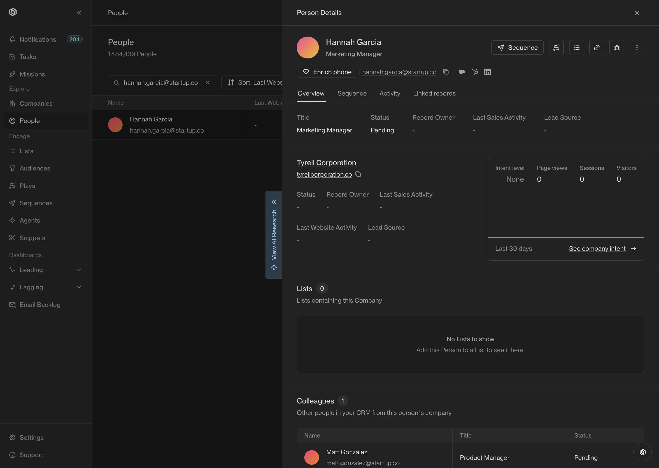659x468 pixels.
Task: Collapse the left sidebar navigation
Action: coord(79,13)
